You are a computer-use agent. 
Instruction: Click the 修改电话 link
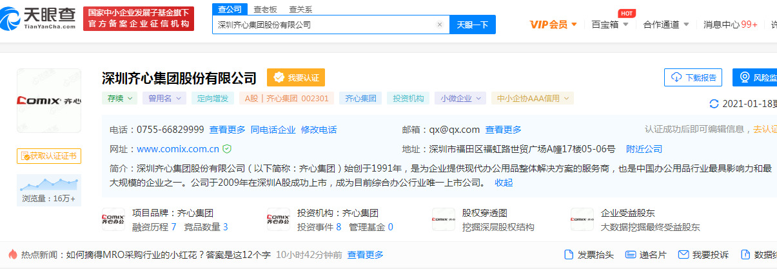pos(319,130)
